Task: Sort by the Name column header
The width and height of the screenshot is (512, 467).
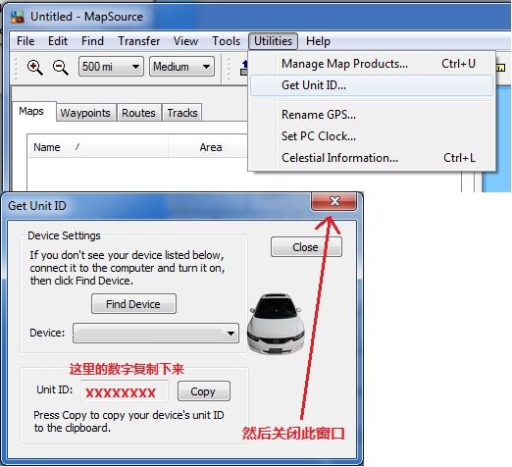Action: pos(98,147)
